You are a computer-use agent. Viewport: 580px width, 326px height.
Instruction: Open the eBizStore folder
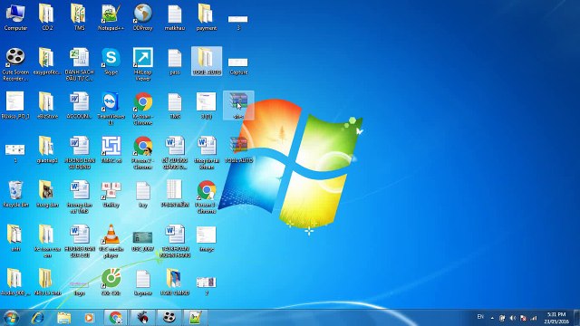coord(47,105)
